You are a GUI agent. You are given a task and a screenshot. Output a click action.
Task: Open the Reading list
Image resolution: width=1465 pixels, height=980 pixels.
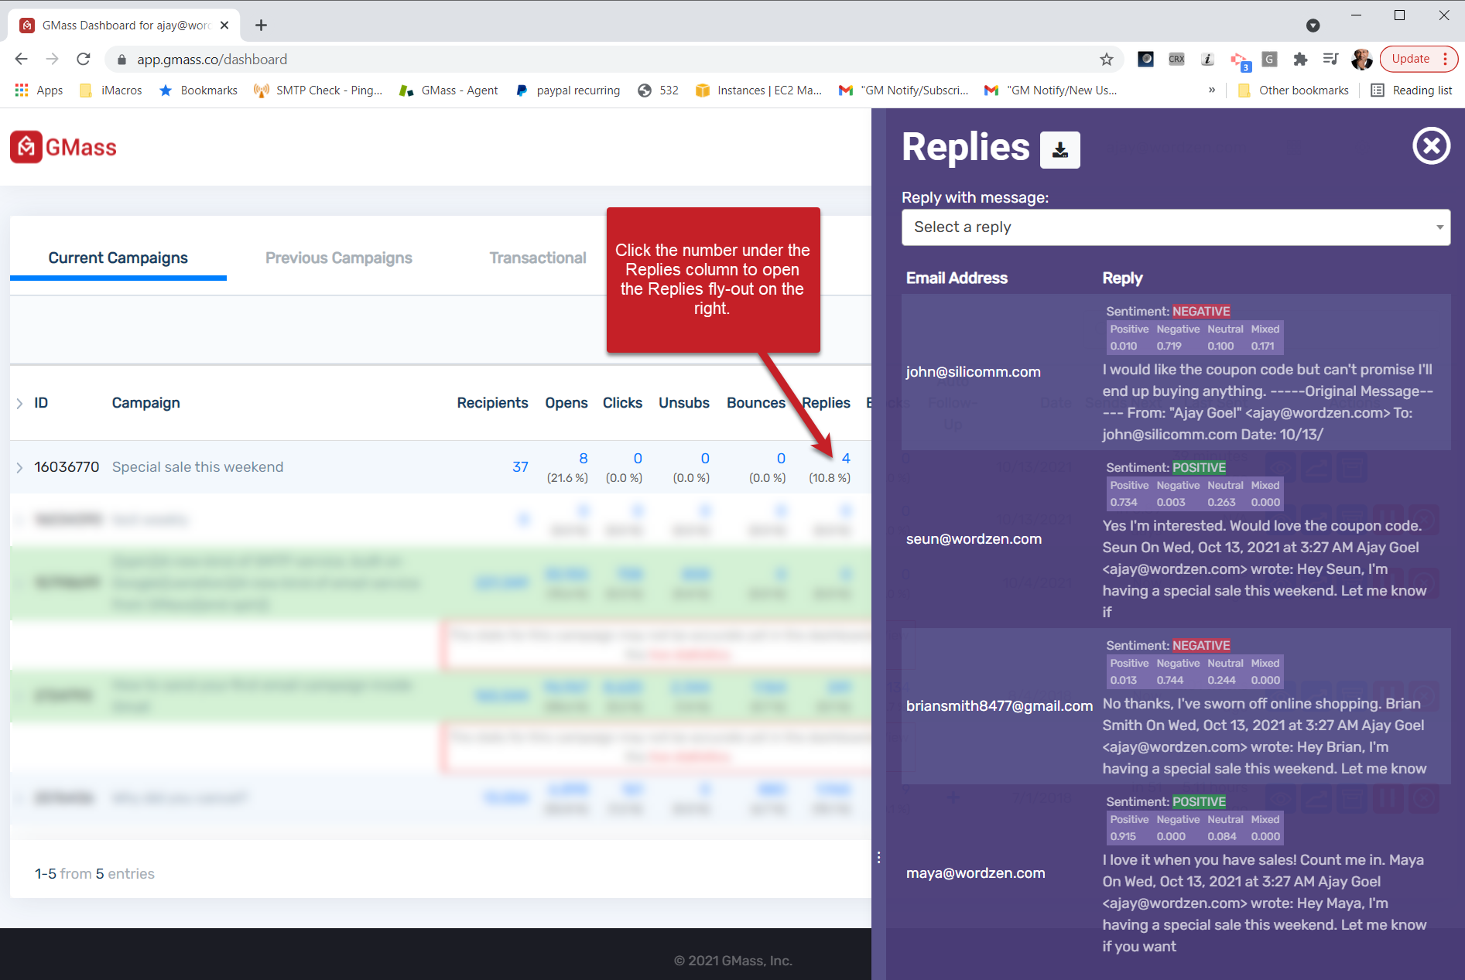tap(1412, 90)
